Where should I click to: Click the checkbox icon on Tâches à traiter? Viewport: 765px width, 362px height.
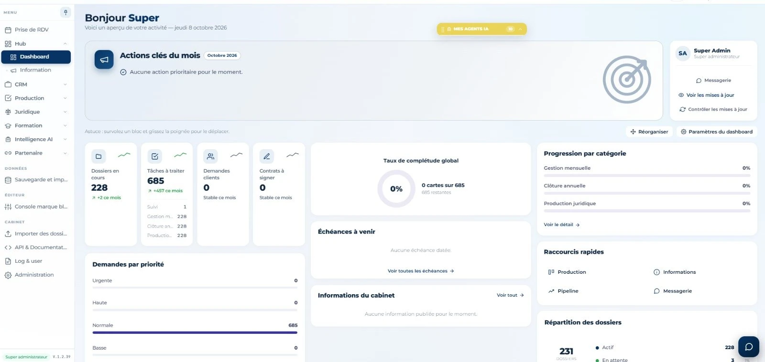coord(154,156)
